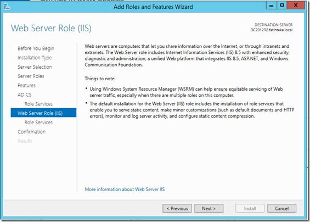Open the Features step in the sidebar
Viewport: 310px width, 222px height.
pos(26,86)
